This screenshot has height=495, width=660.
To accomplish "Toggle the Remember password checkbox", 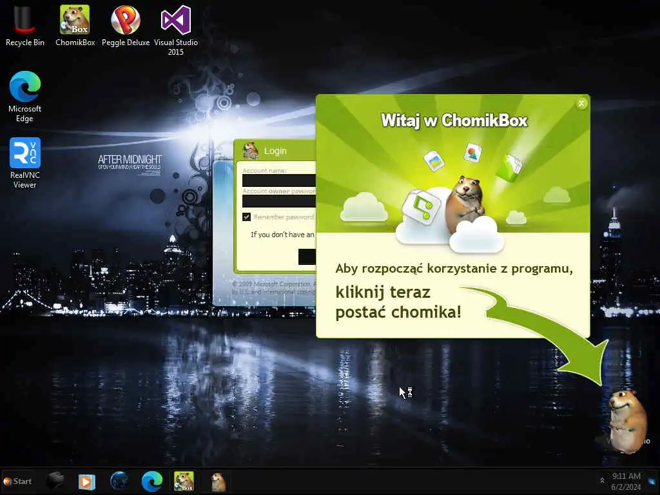I will pos(247,217).
